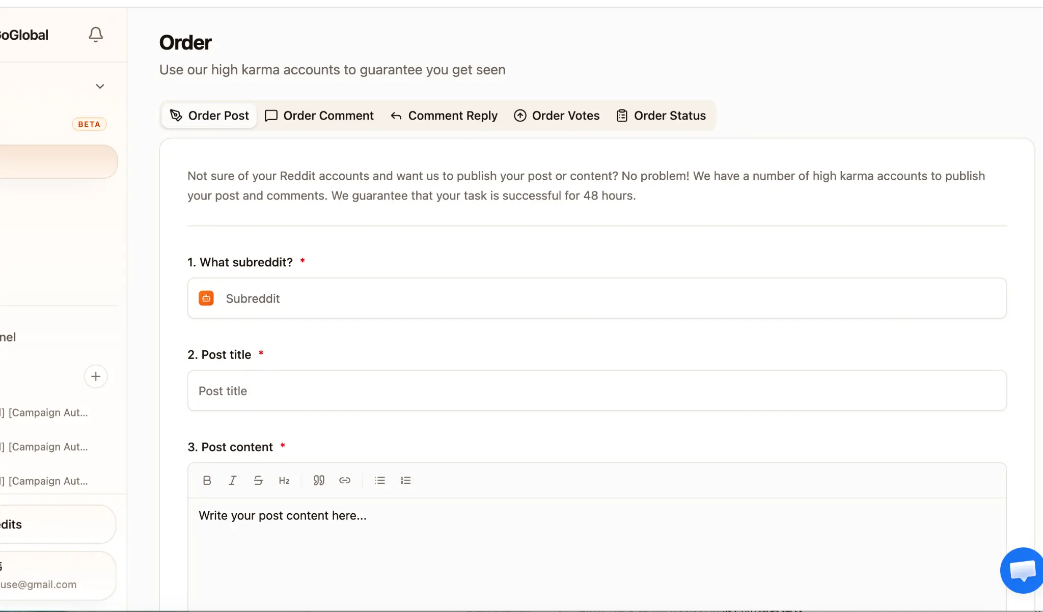Expand the sidebar chevron dropdown
Viewport: 1043px width, 612px height.
click(x=100, y=86)
